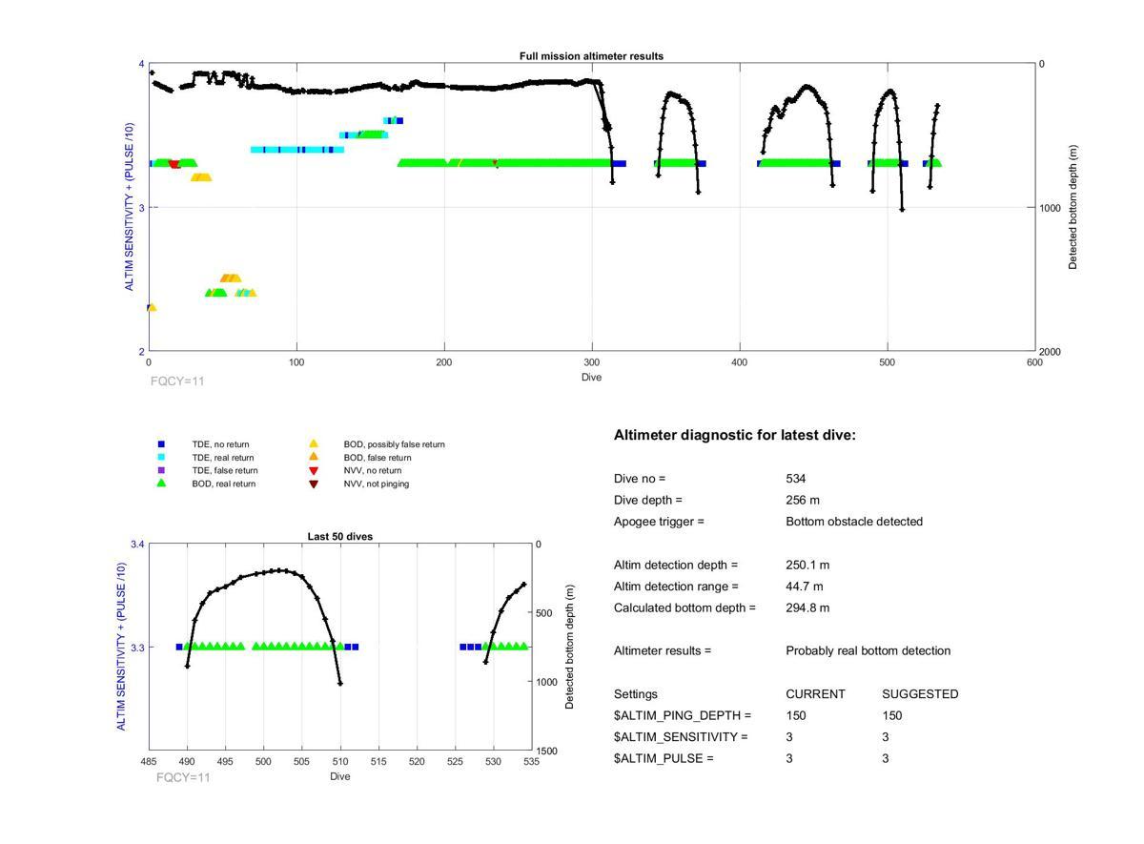
Task: Click the red inverted triangle NVV no return marker
Action: pos(313,471)
